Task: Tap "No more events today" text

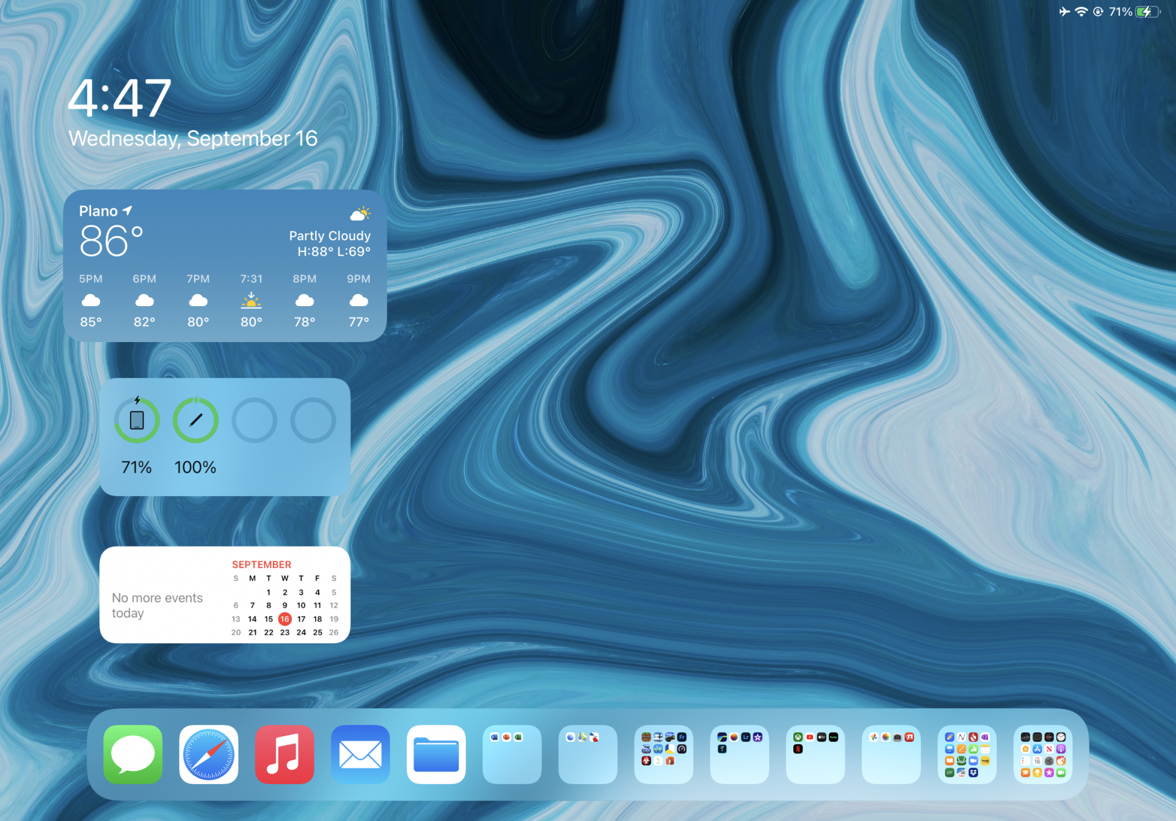Action: point(157,605)
